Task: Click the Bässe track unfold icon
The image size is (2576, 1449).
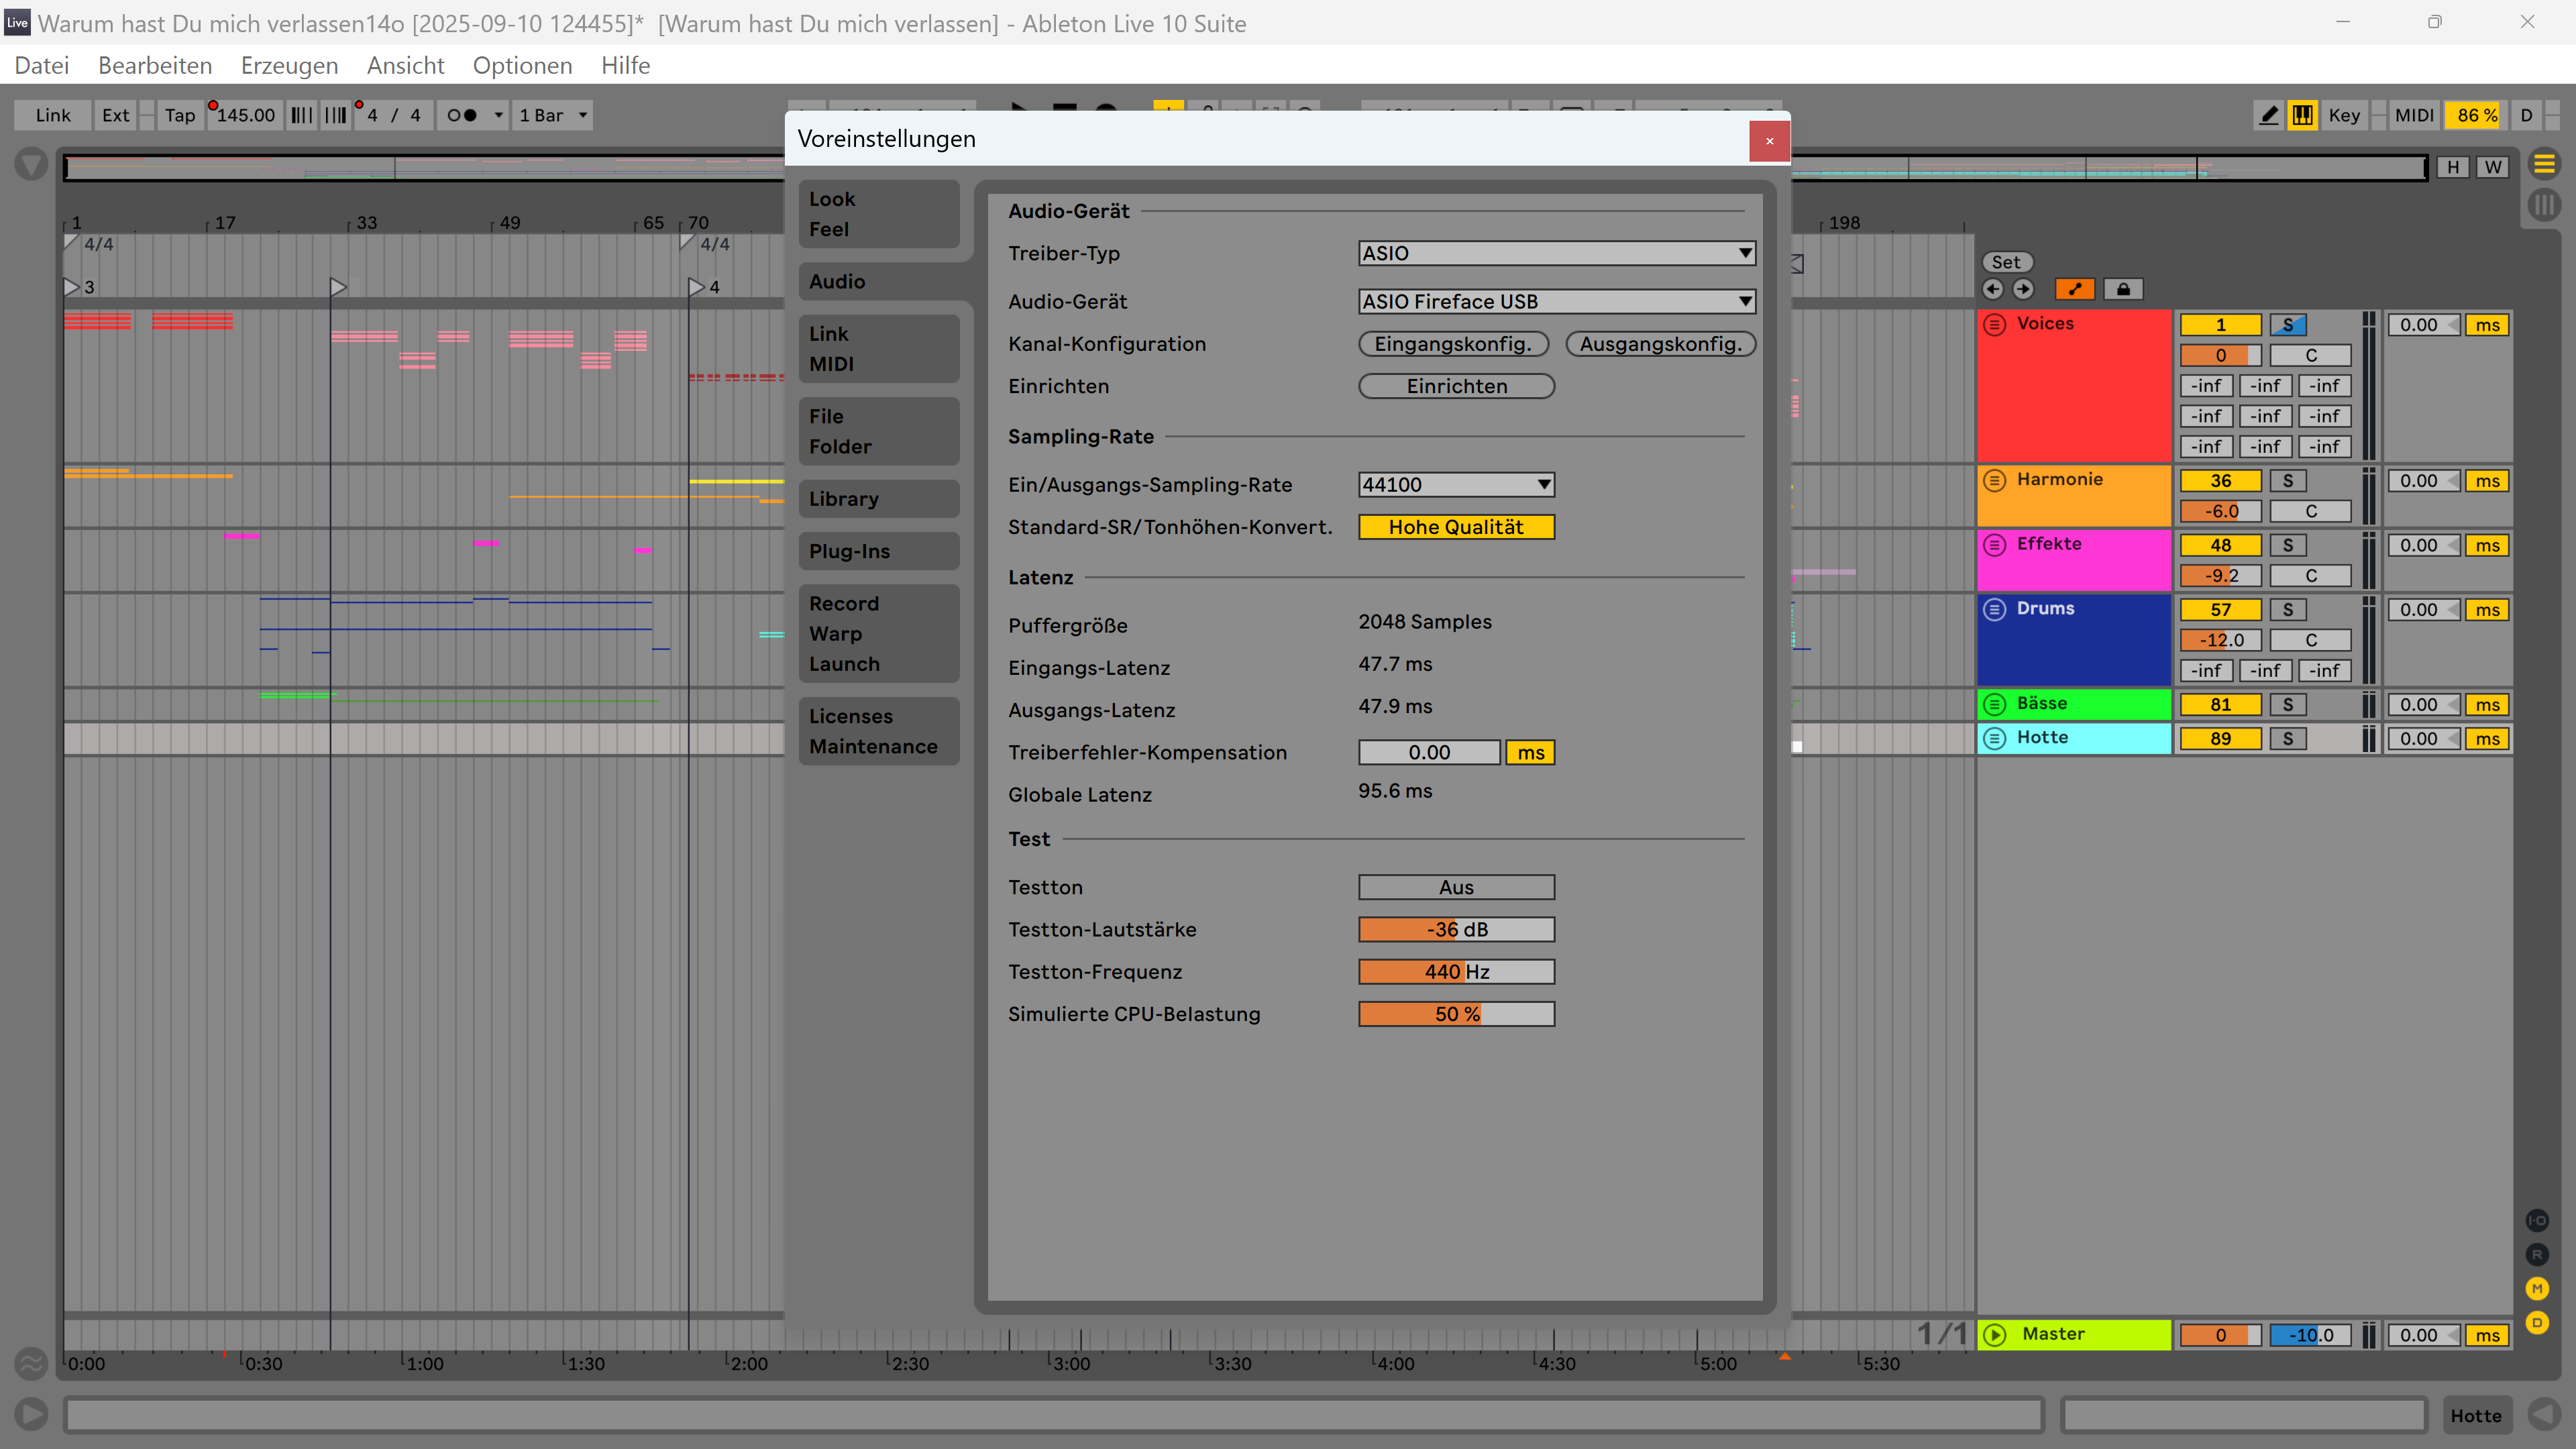Action: click(1995, 704)
